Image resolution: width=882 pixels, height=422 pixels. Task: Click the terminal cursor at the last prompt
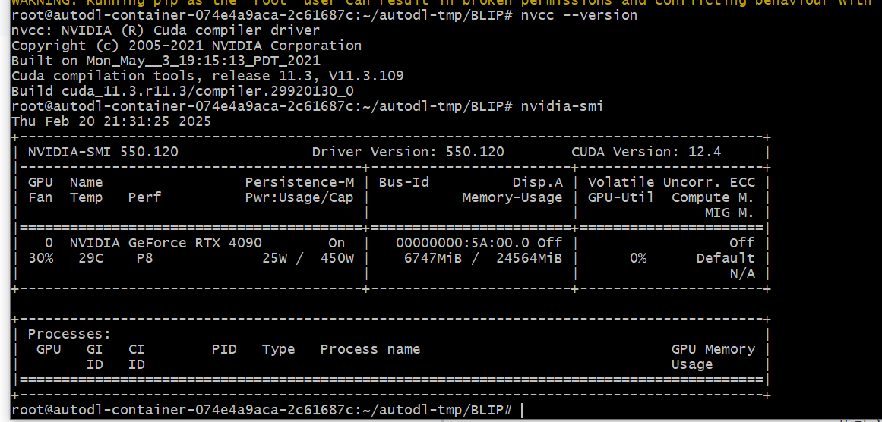coord(523,410)
